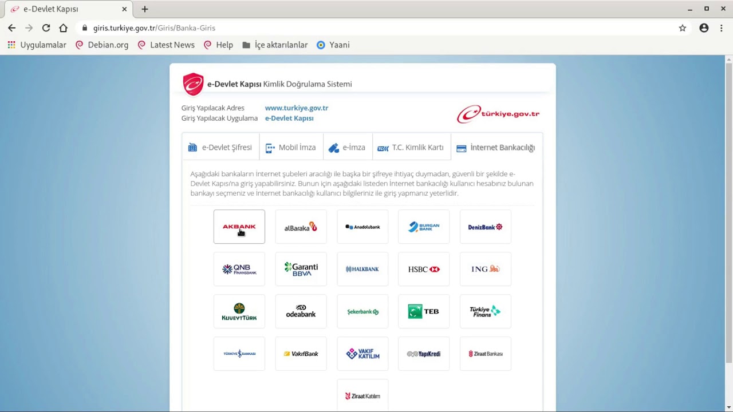Choose QNB Finansbank tile
The height and width of the screenshot is (412, 733).
click(x=239, y=269)
